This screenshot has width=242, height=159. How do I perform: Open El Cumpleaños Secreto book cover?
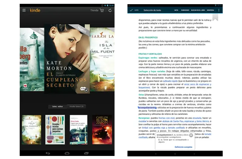[67, 59]
